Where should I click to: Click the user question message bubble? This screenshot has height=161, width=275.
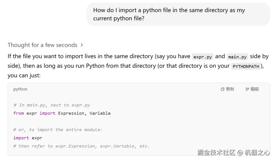click(178, 14)
